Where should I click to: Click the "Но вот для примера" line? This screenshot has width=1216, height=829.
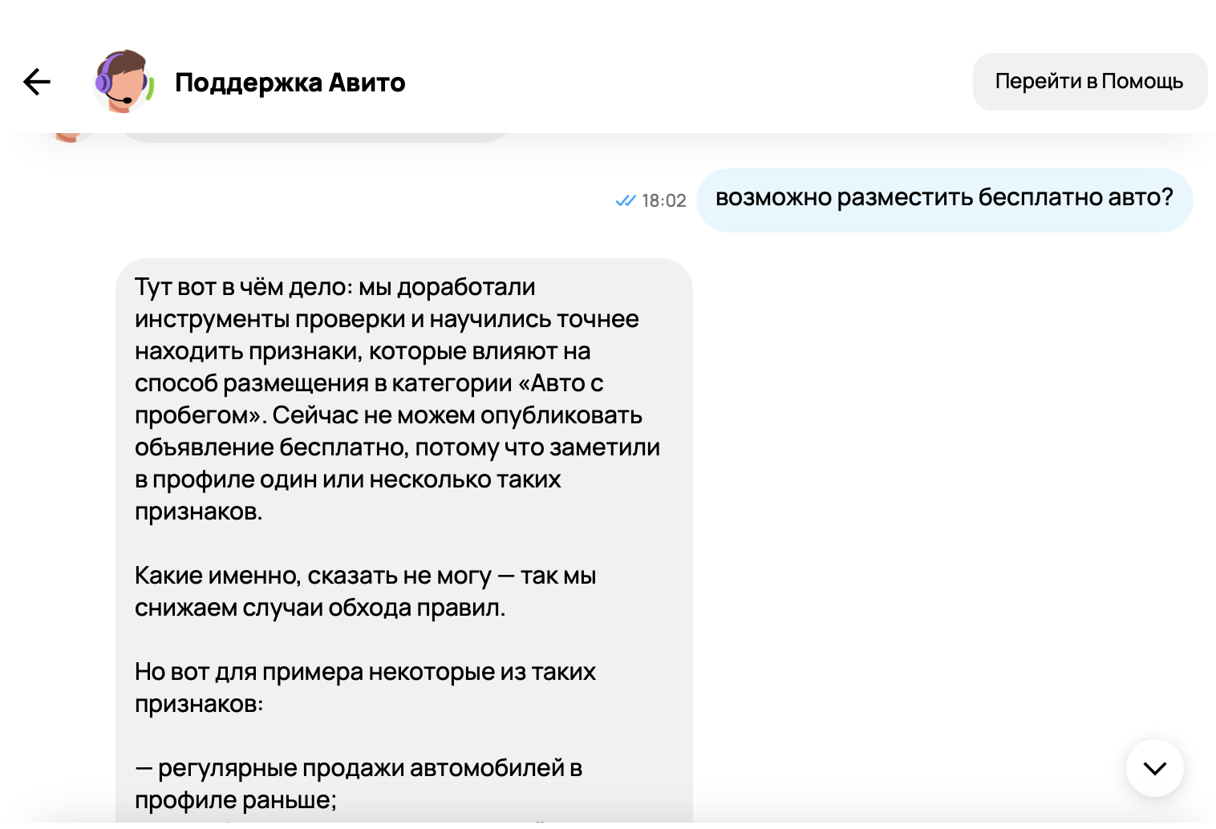pos(365,672)
